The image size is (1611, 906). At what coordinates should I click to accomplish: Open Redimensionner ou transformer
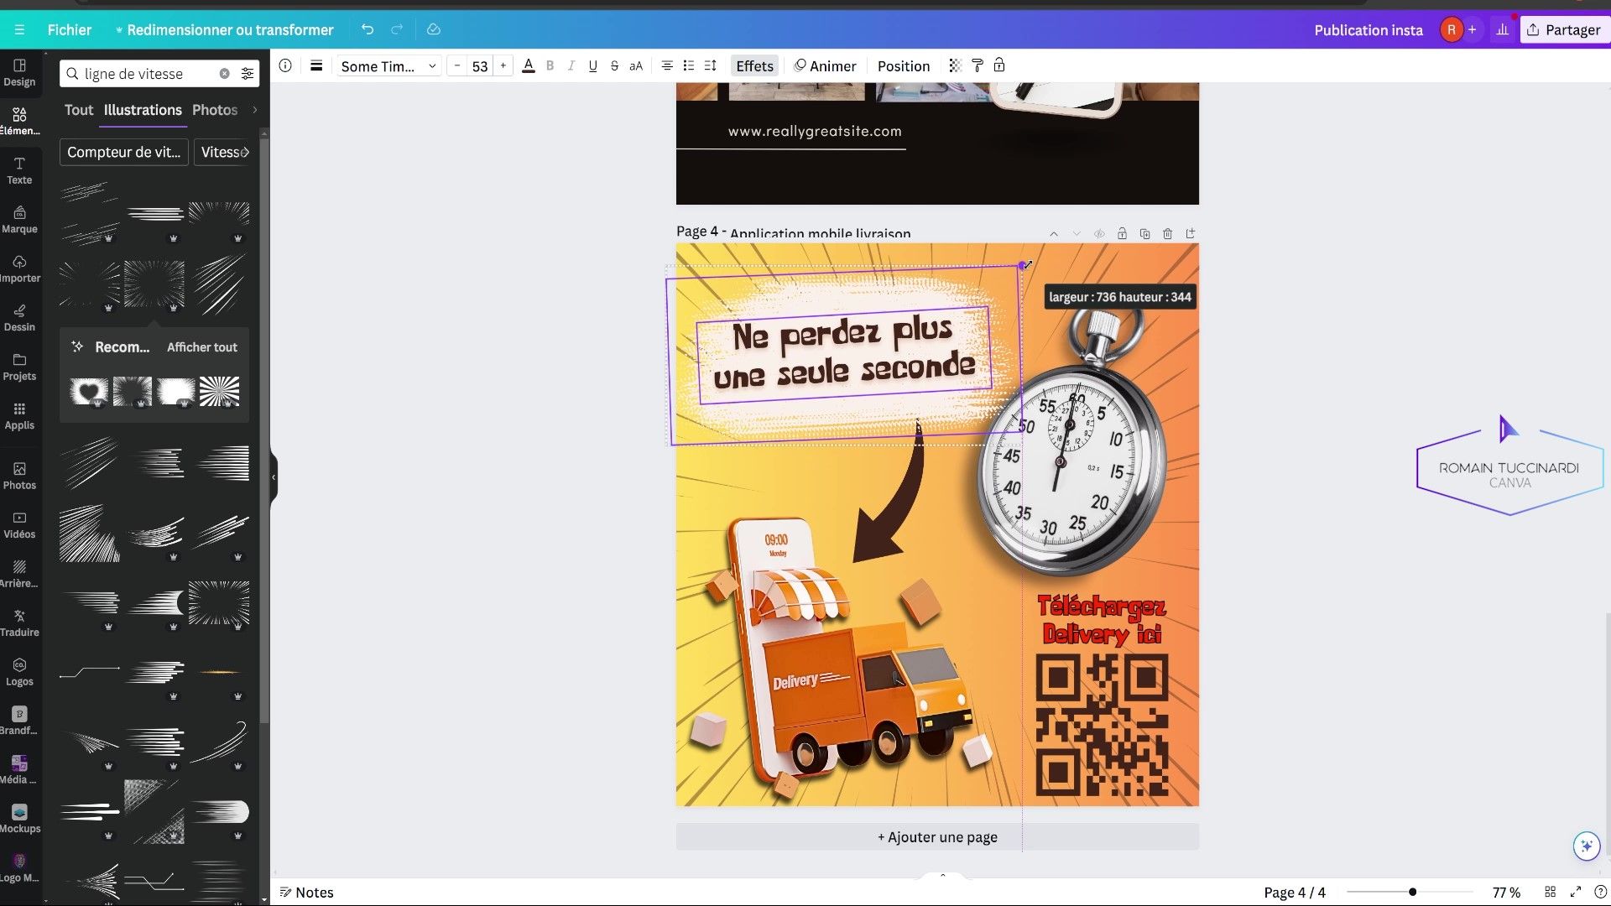coord(224,30)
